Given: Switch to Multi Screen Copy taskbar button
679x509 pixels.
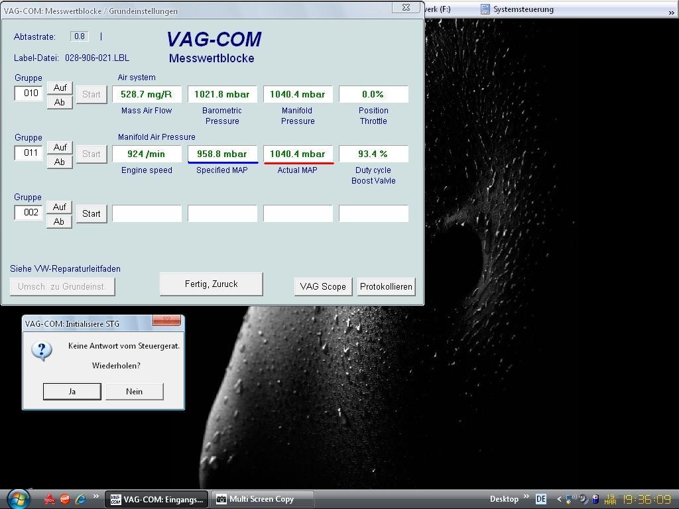Looking at the screenshot, I should (263, 499).
